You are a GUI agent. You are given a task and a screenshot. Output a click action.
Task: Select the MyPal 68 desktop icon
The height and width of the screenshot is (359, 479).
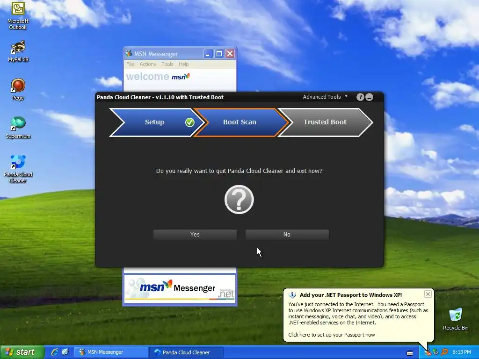[18, 51]
